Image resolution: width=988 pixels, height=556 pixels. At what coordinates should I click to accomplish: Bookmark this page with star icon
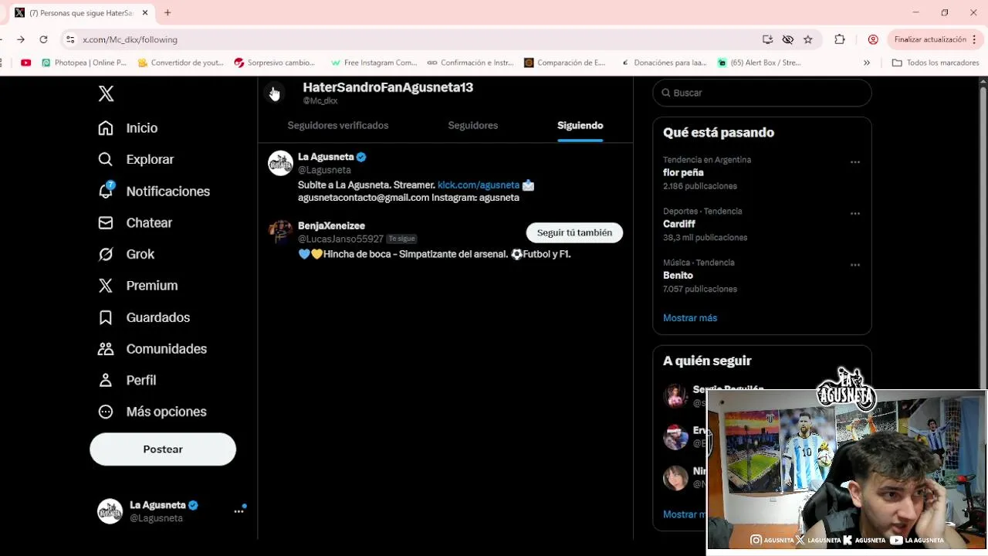pos(808,39)
